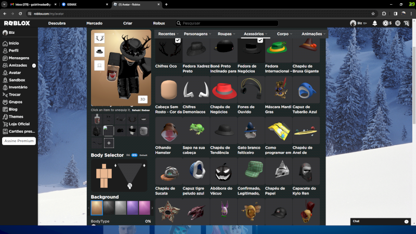Select the dark black background swatch

109,207
